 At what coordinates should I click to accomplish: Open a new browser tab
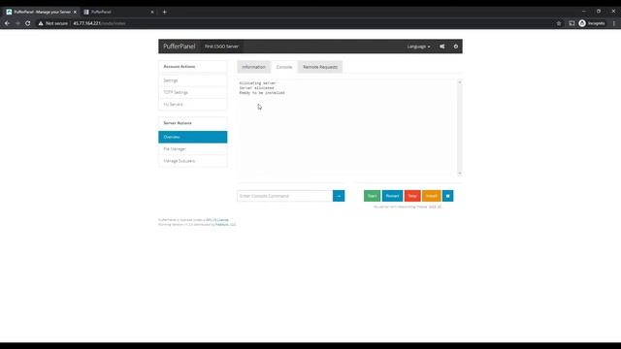point(164,12)
